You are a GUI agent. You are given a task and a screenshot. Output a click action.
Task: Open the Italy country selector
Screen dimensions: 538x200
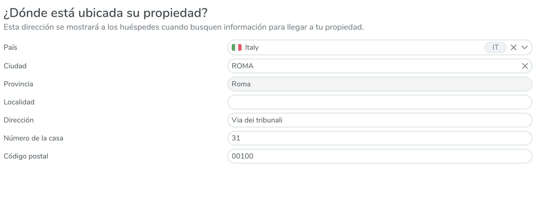362,47
